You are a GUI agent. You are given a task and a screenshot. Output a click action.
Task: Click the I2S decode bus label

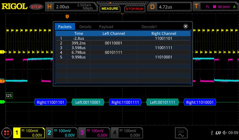(9, 95)
